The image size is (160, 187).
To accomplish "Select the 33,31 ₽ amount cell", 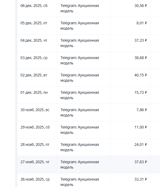I will click(x=141, y=179).
